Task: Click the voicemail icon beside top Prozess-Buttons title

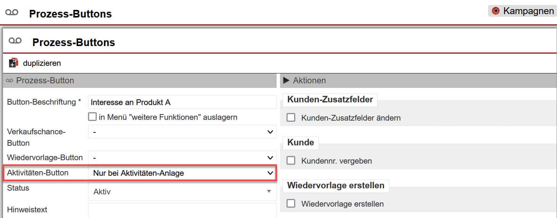Action: coord(11,13)
